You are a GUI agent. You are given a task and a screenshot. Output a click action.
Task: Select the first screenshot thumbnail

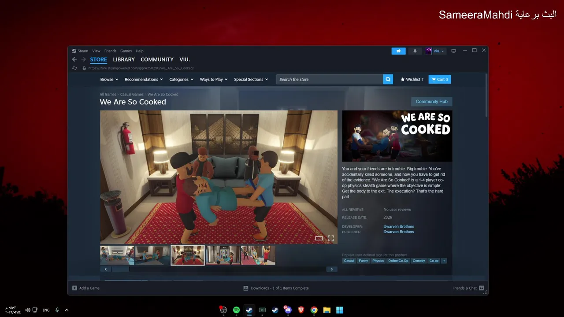pyautogui.click(x=117, y=255)
